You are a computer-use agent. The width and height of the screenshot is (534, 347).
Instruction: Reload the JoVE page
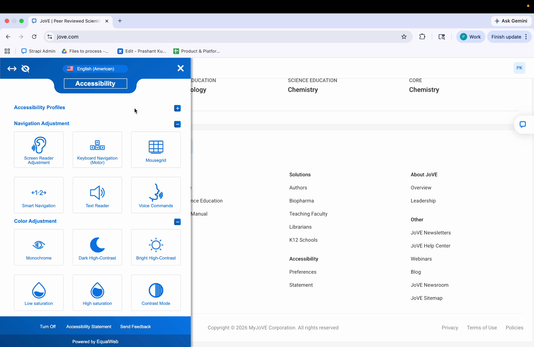[34, 37]
